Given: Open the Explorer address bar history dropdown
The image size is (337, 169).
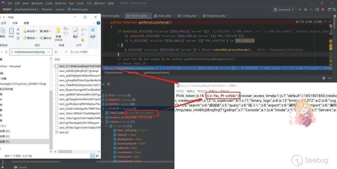Looking at the screenshot, I should (x=49, y=52).
